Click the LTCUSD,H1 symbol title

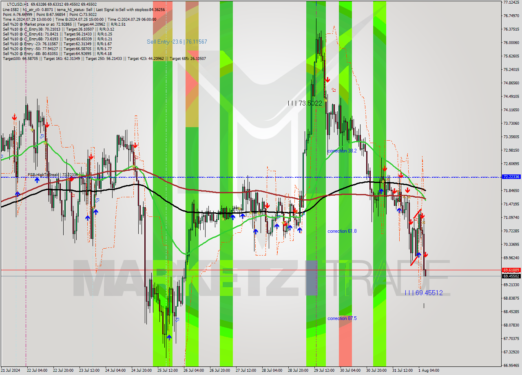click(18, 4)
